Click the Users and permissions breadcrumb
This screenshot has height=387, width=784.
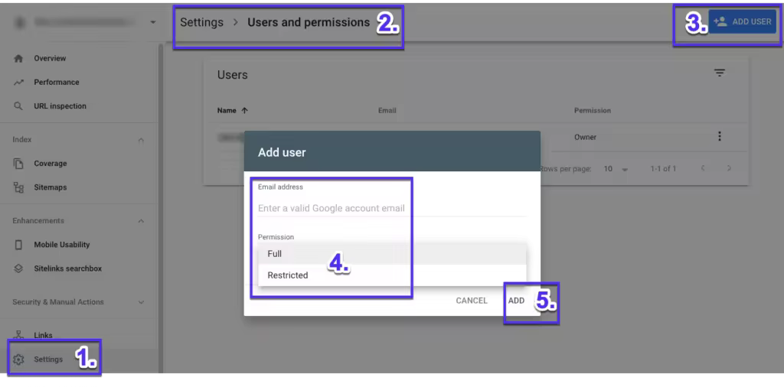tap(309, 22)
